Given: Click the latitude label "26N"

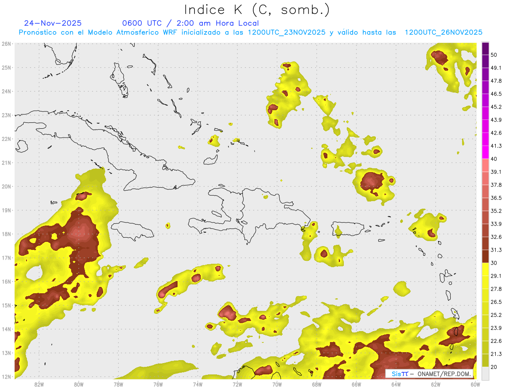Looking at the screenshot, I should coord(6,44).
